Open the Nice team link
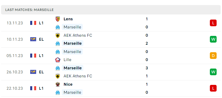 pyautogui.click(x=68, y=84)
